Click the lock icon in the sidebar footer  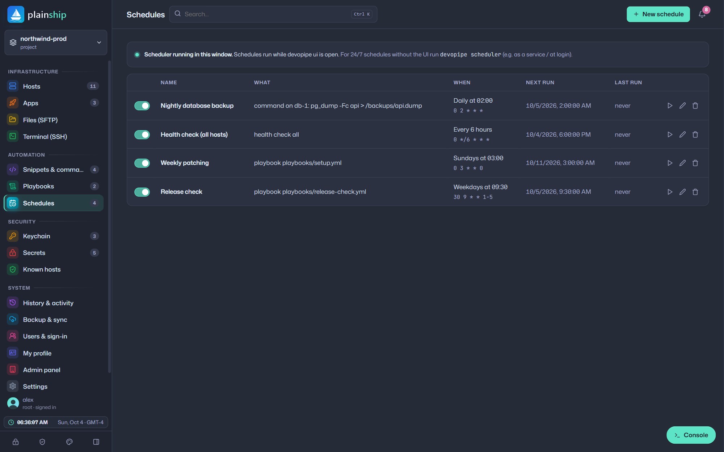[16, 442]
